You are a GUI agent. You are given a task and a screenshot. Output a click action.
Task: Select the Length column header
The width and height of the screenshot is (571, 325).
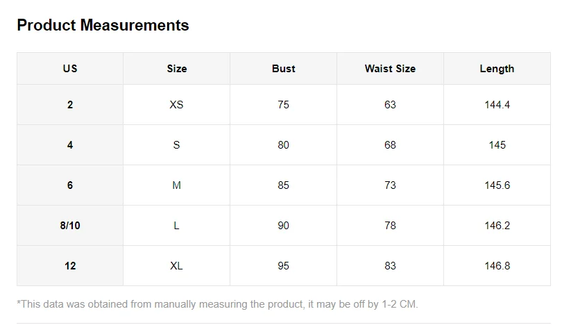tap(497, 69)
